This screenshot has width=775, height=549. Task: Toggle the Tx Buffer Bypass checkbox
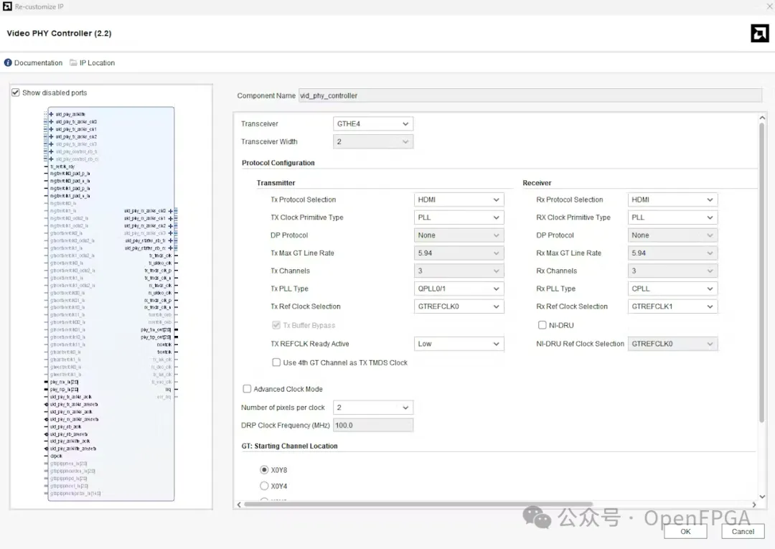(276, 325)
